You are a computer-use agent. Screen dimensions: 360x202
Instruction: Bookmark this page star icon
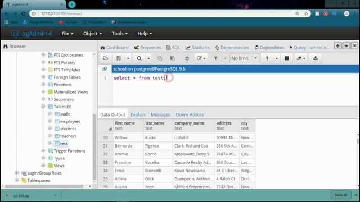tap(306, 13)
